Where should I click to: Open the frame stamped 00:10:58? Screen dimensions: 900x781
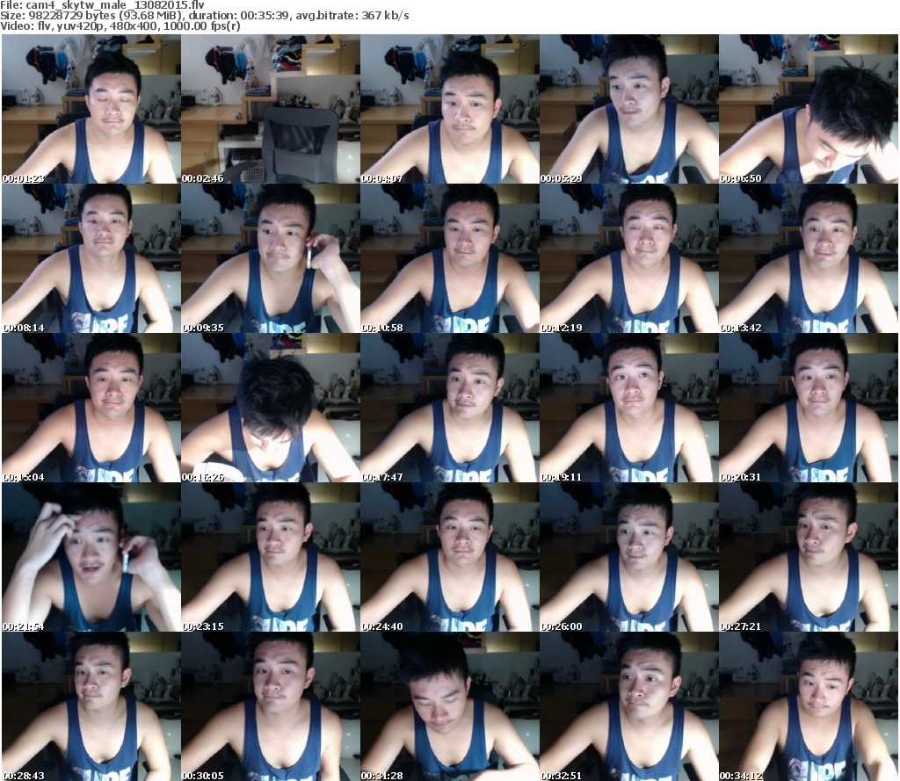(x=449, y=258)
